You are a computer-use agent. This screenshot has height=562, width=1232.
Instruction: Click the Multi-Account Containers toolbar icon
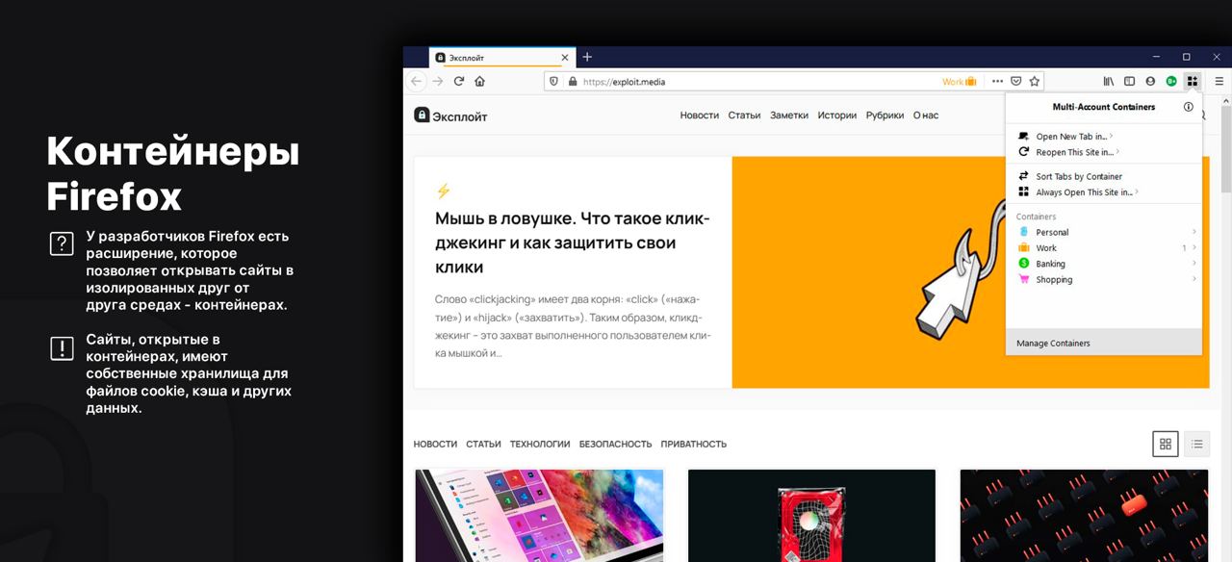1192,82
